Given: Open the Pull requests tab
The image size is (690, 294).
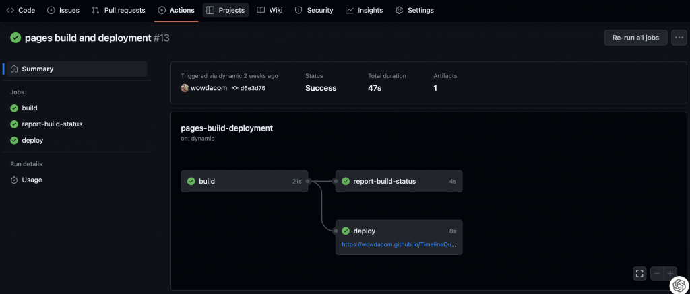Looking at the screenshot, I should [x=119, y=10].
